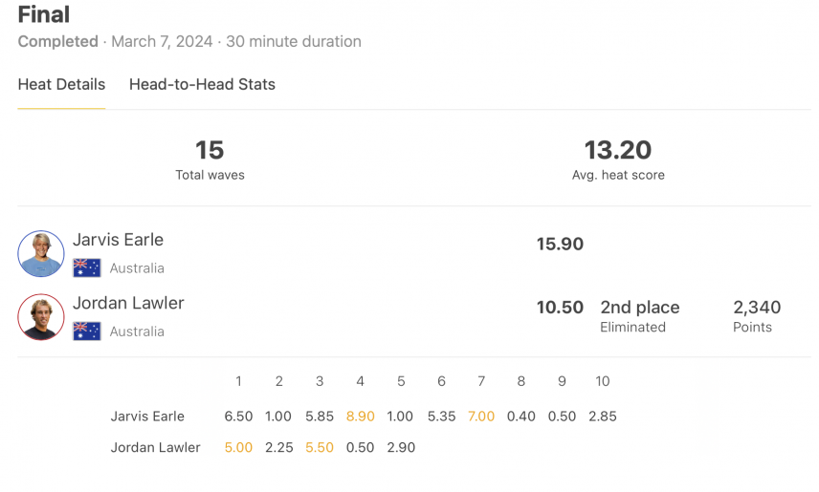Open Jarvis Earle's athlete name link
Image resolution: width=819 pixels, height=492 pixels.
[x=118, y=240]
